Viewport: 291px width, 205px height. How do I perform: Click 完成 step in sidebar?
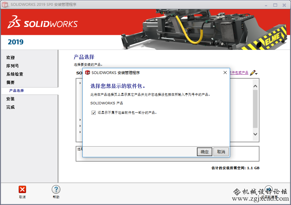point(10,107)
